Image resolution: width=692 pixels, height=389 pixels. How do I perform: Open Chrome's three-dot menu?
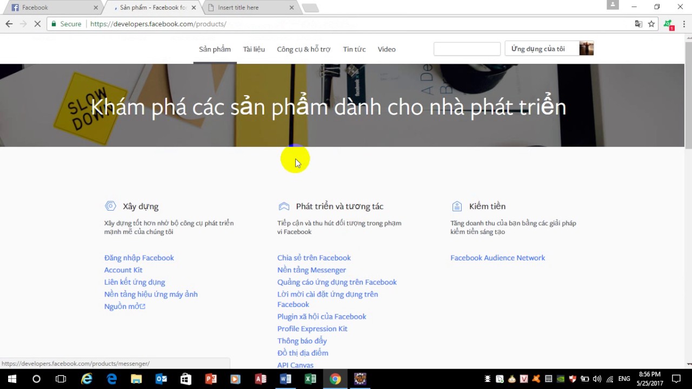pyautogui.click(x=684, y=24)
